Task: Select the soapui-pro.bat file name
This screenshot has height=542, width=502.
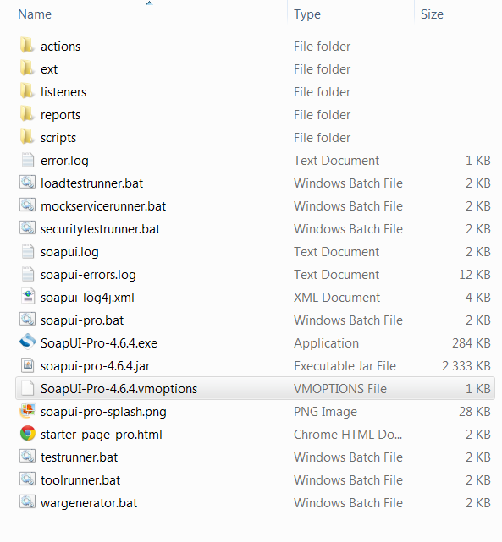Action: point(82,320)
